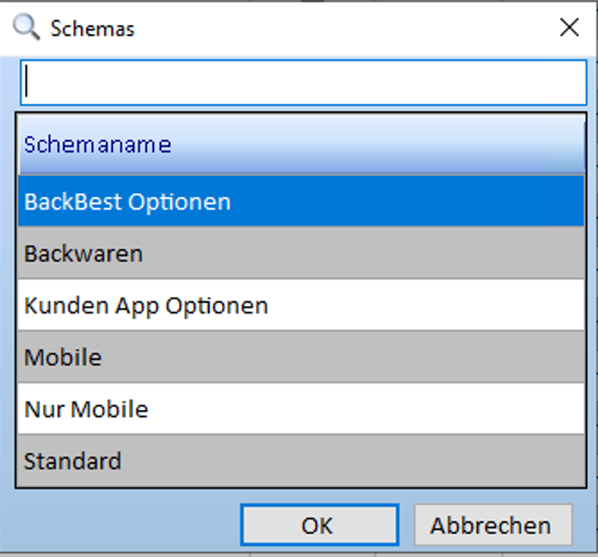The width and height of the screenshot is (598, 557).
Task: Highlight the last list entry, Standard
Action: pos(302,461)
